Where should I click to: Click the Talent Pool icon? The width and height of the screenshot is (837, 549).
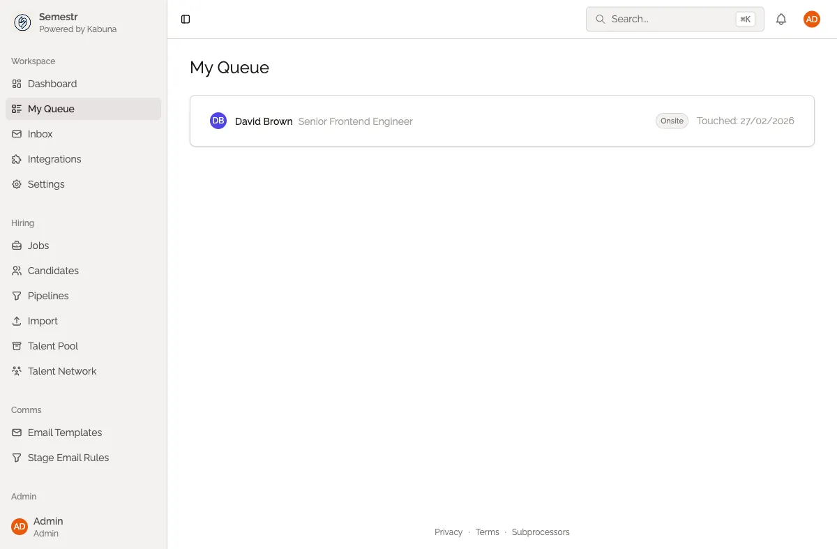pyautogui.click(x=16, y=346)
